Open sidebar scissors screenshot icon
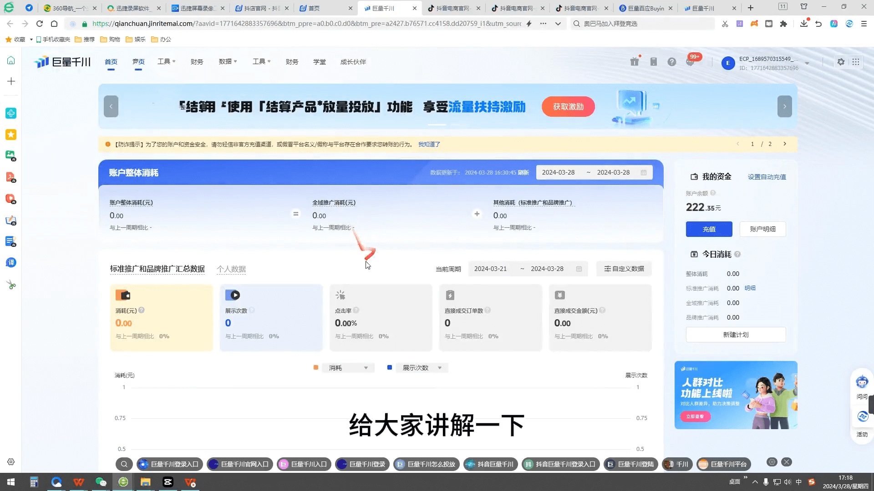Image resolution: width=874 pixels, height=491 pixels. coord(11,285)
